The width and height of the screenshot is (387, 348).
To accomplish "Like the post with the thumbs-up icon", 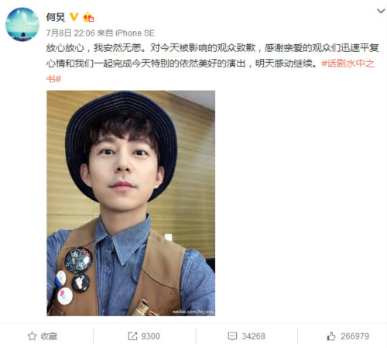I will pyautogui.click(x=331, y=336).
